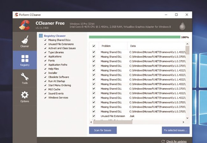The width and height of the screenshot is (207, 143).
Task: Toggle the Type Libraries checkmark
Action: (46, 52)
